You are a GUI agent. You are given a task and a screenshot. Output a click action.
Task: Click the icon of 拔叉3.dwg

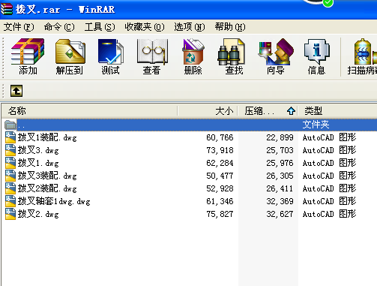[x=10, y=150]
